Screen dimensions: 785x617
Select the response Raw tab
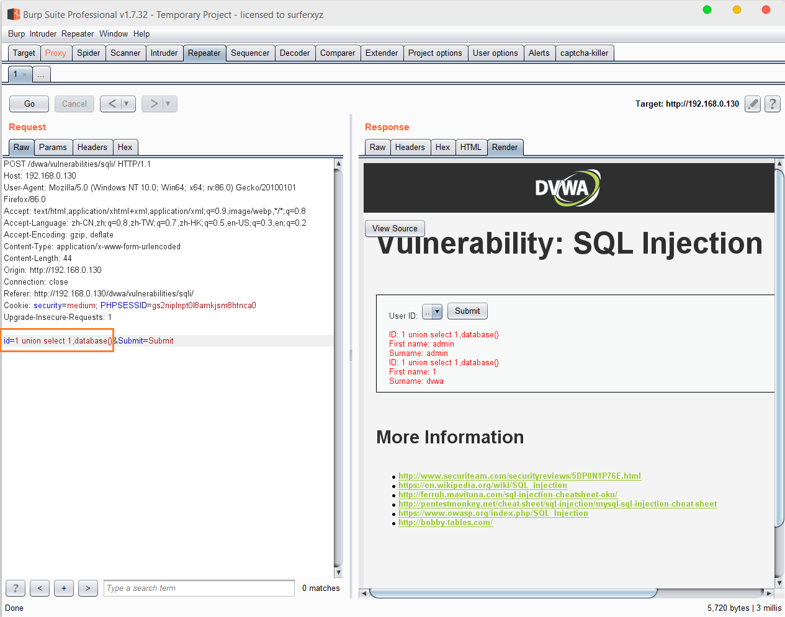[378, 148]
